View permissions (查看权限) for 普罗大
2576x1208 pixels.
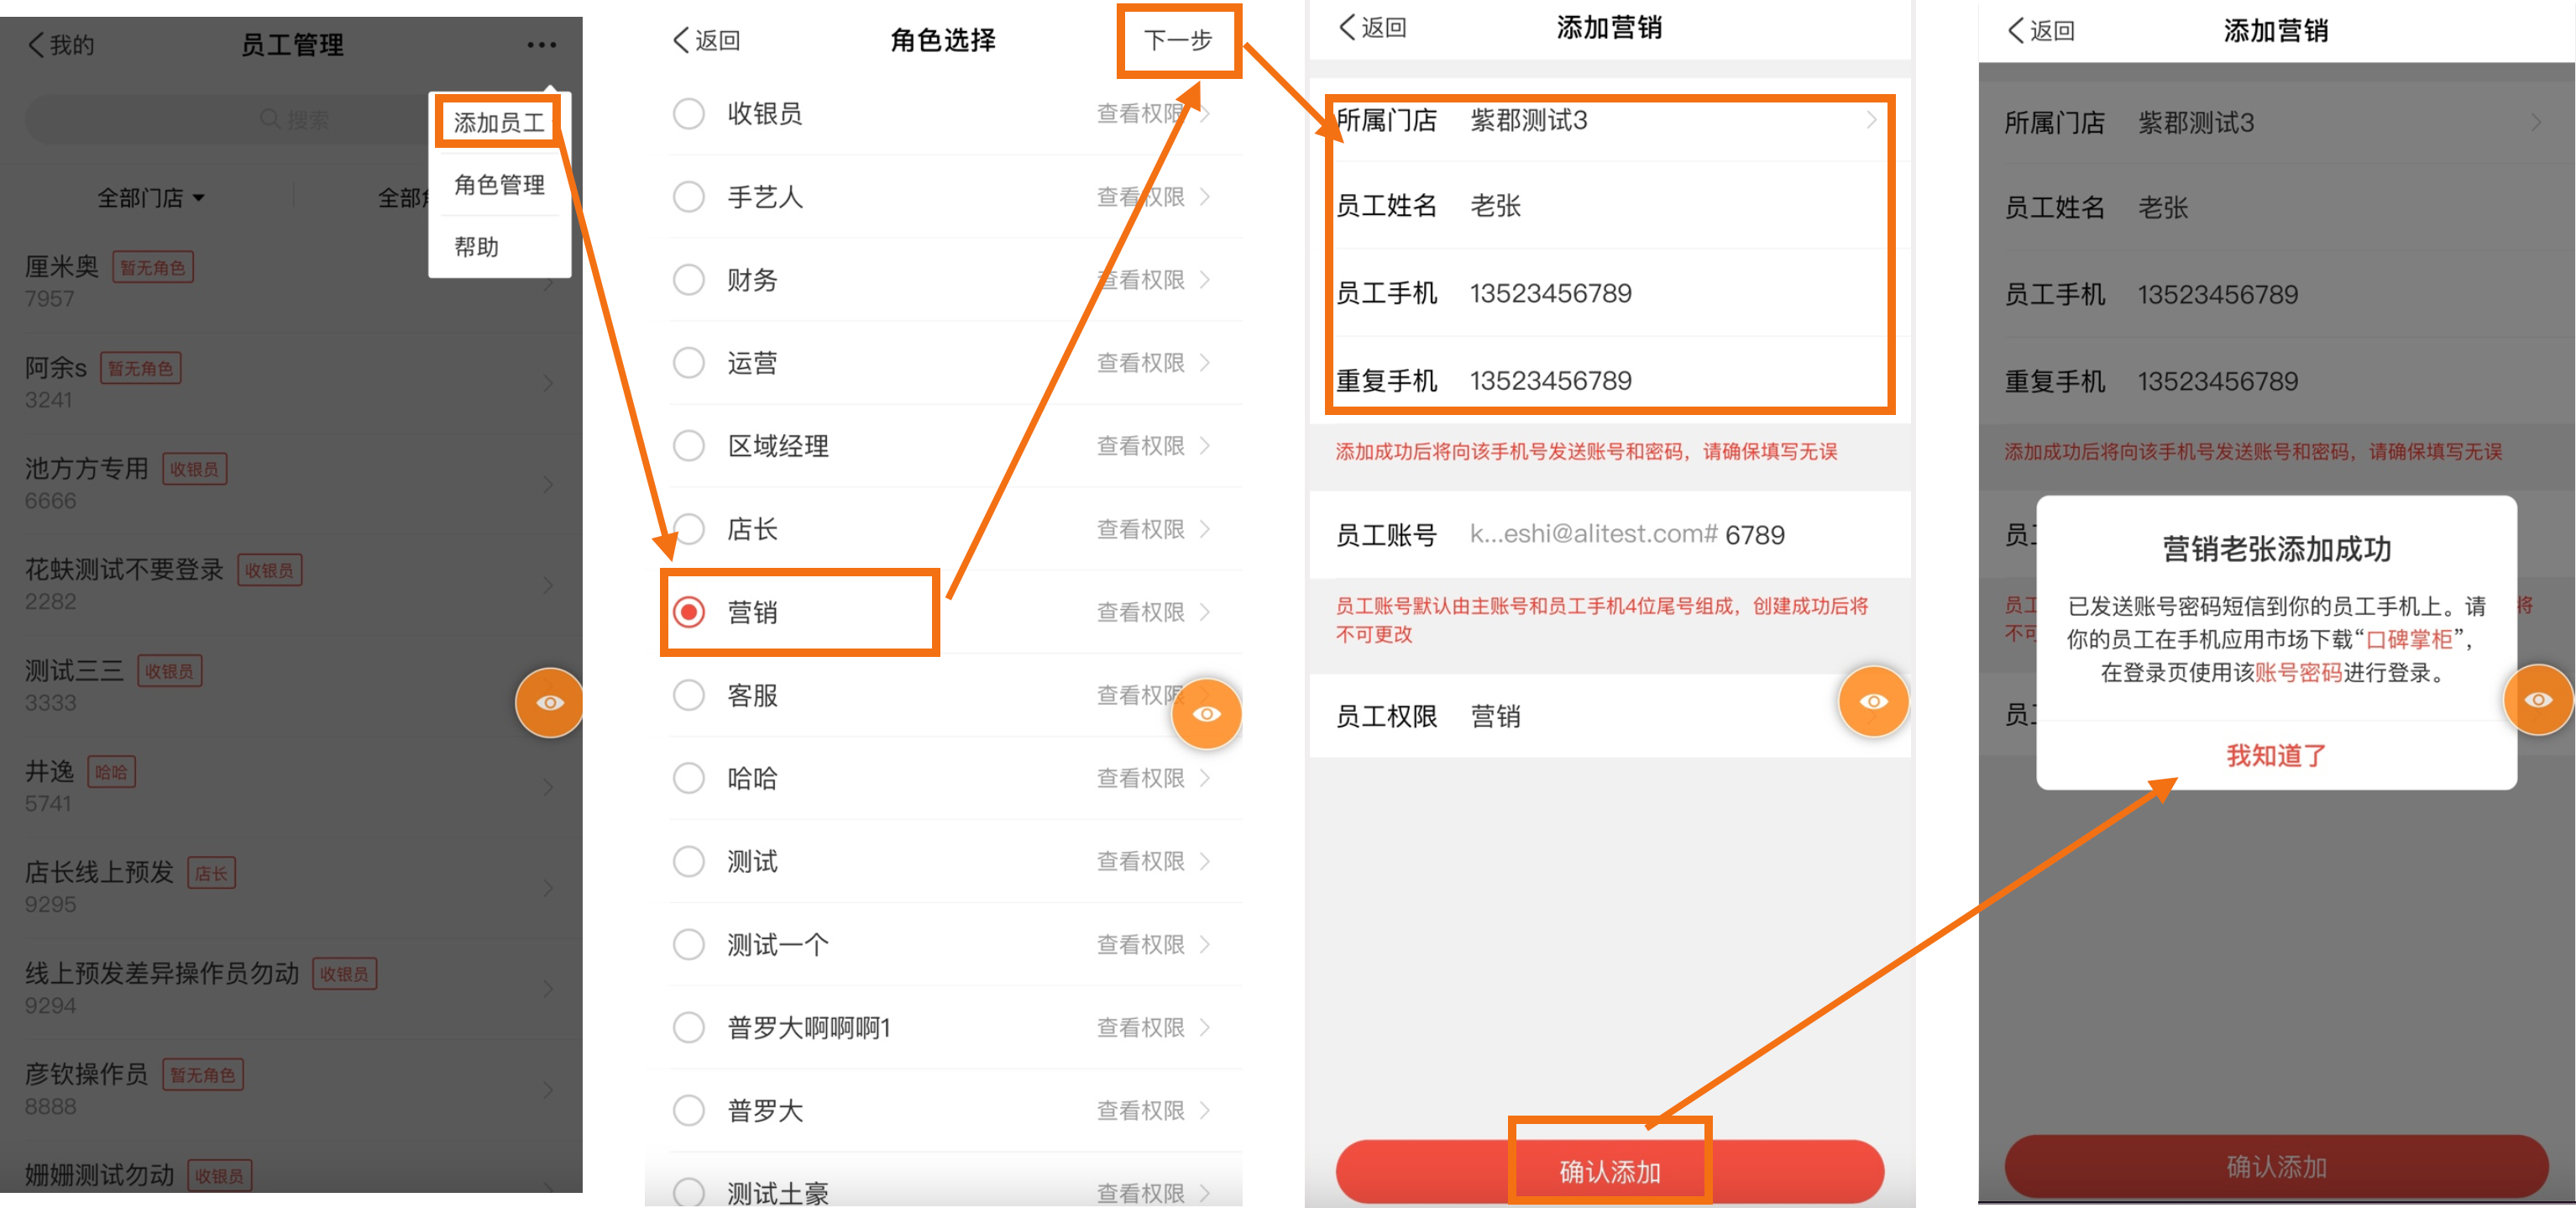tap(1141, 1110)
